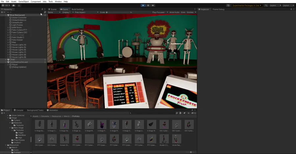Open the GameObject menu
The image size is (296, 154).
pos(24,2)
